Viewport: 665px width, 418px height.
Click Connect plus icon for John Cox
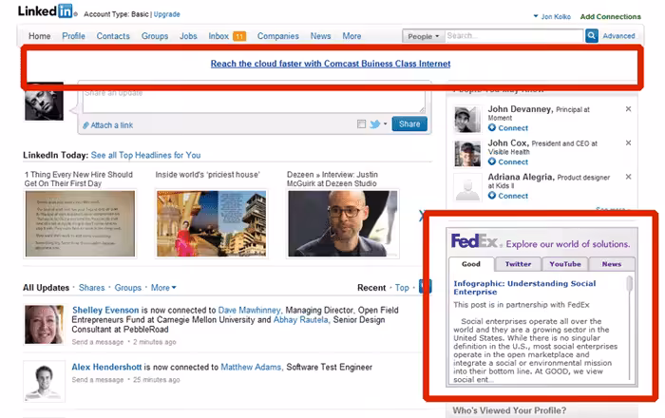click(492, 161)
